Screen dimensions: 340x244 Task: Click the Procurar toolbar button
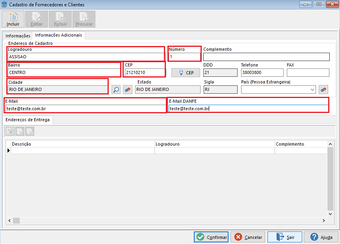84,19
